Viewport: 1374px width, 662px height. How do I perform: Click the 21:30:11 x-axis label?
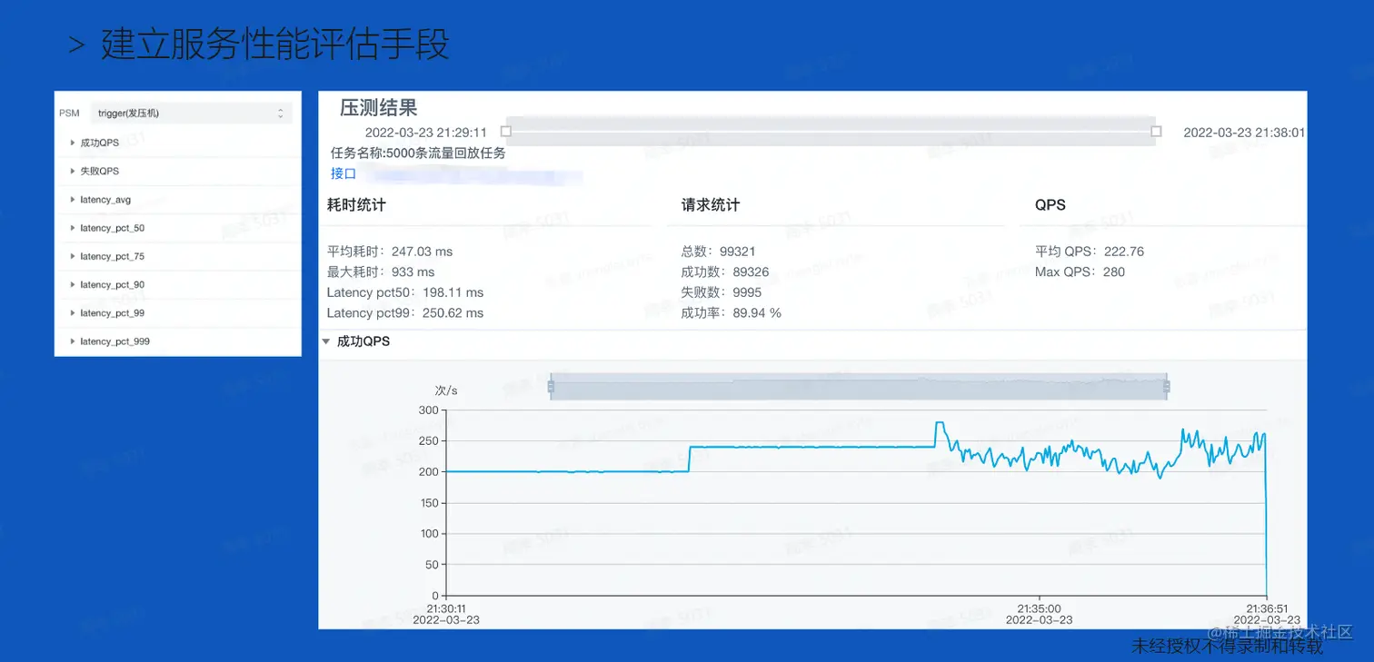tap(445, 608)
